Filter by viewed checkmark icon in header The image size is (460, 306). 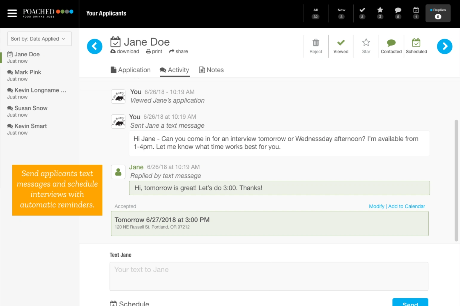pos(362,13)
